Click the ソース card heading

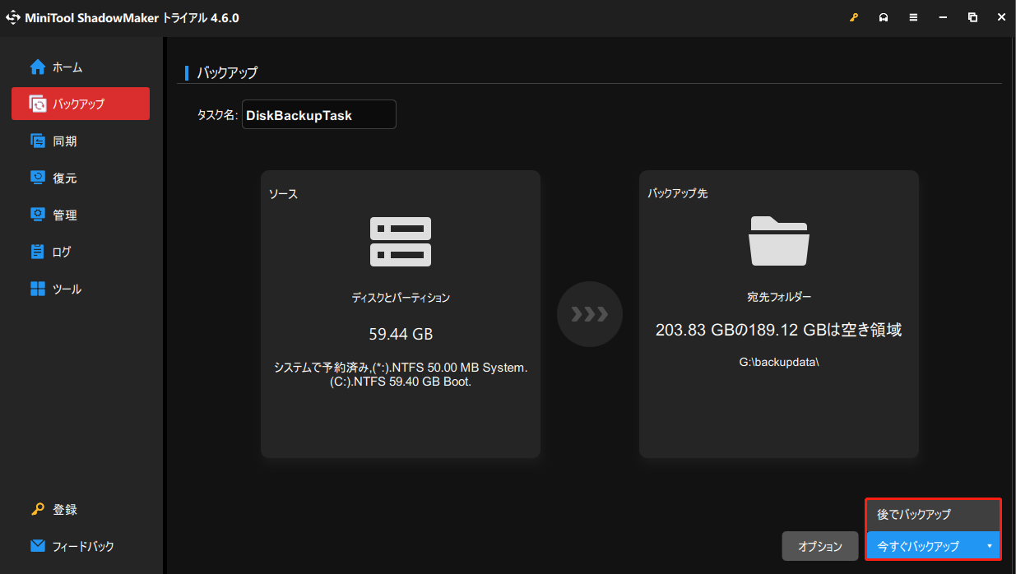283,194
